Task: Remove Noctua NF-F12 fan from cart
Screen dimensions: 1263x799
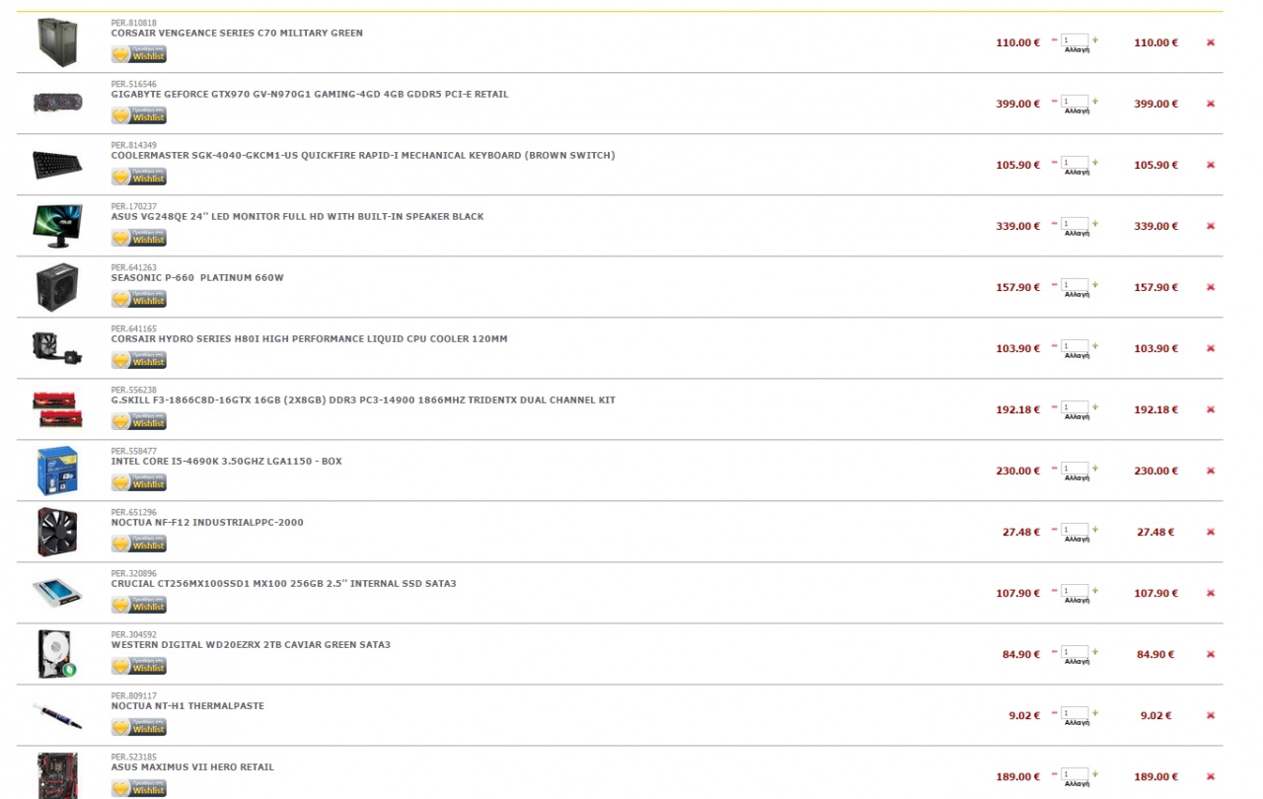Action: tap(1211, 532)
